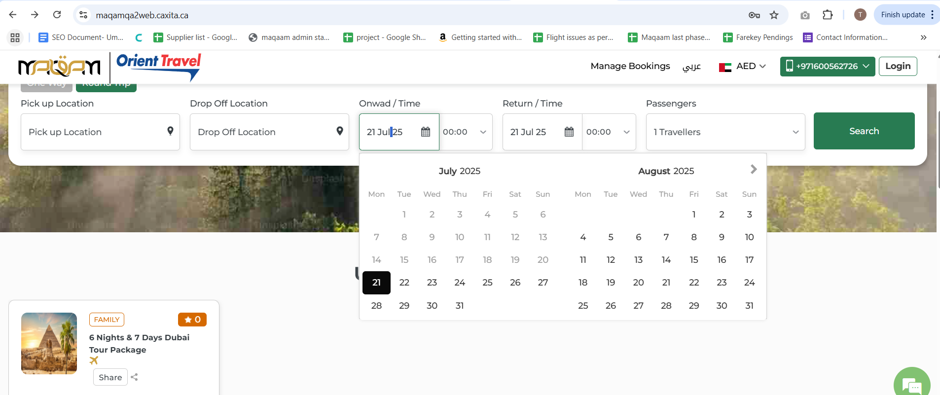Open the browser extensions puzzle icon

coord(828,15)
